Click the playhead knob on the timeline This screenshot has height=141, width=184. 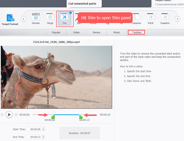tap(54, 112)
